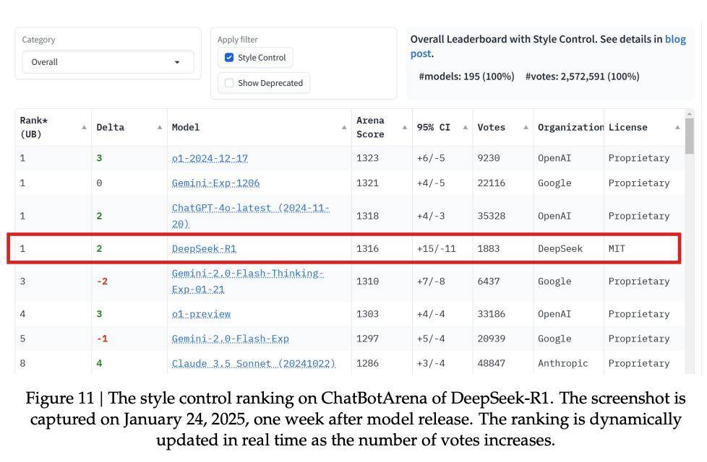The image size is (707, 462).
Task: Open the Category dropdown showing Overall
Action: pyautogui.click(x=107, y=62)
